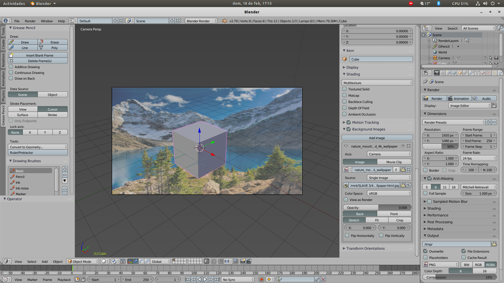Hide the Camera object with its eye icon
The height and width of the screenshot is (283, 504).
click(x=485, y=58)
